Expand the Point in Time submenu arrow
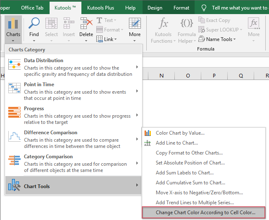This screenshot has height=220, width=269. (137, 91)
